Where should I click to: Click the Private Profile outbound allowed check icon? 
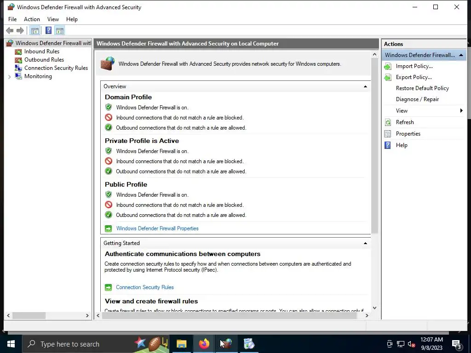109,171
